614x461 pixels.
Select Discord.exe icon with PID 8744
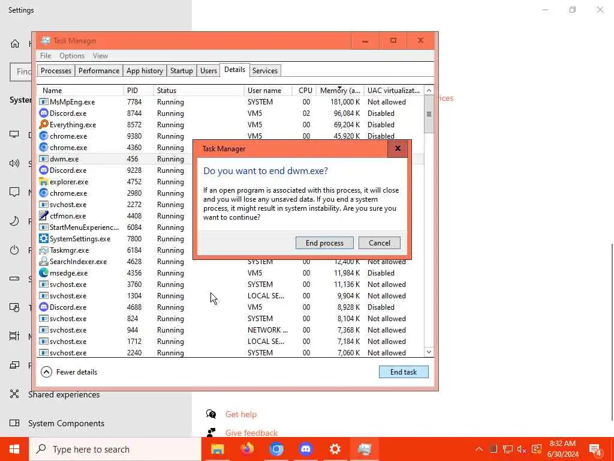[43, 113]
